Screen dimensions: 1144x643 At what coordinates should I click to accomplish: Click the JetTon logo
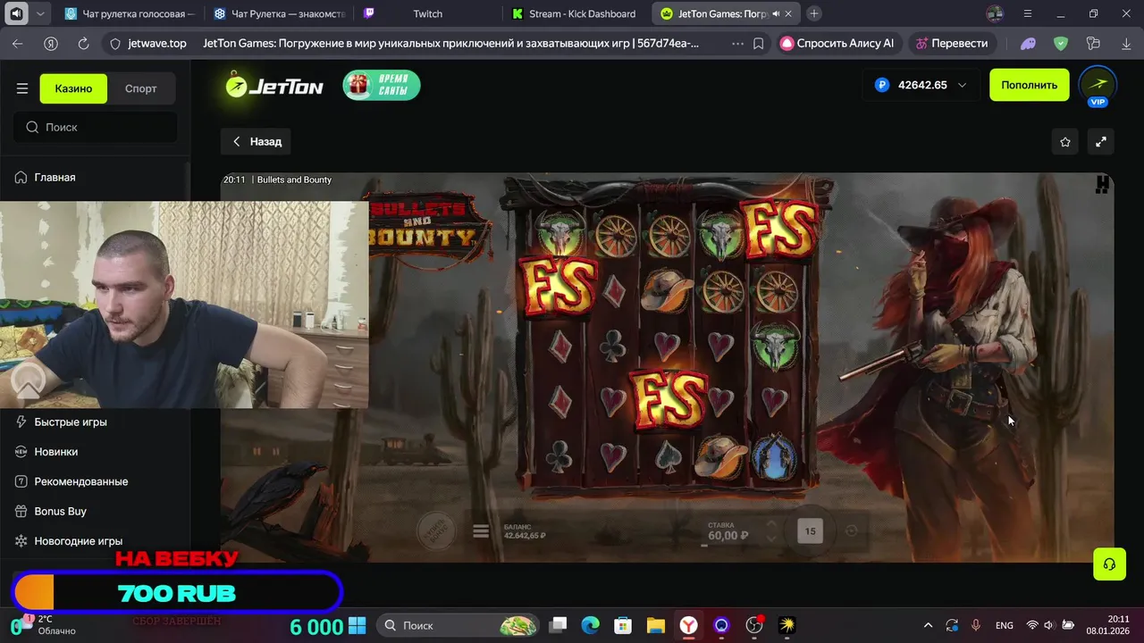point(273,86)
